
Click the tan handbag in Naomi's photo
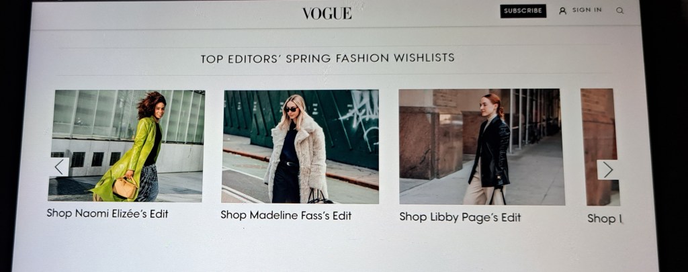pos(124,188)
